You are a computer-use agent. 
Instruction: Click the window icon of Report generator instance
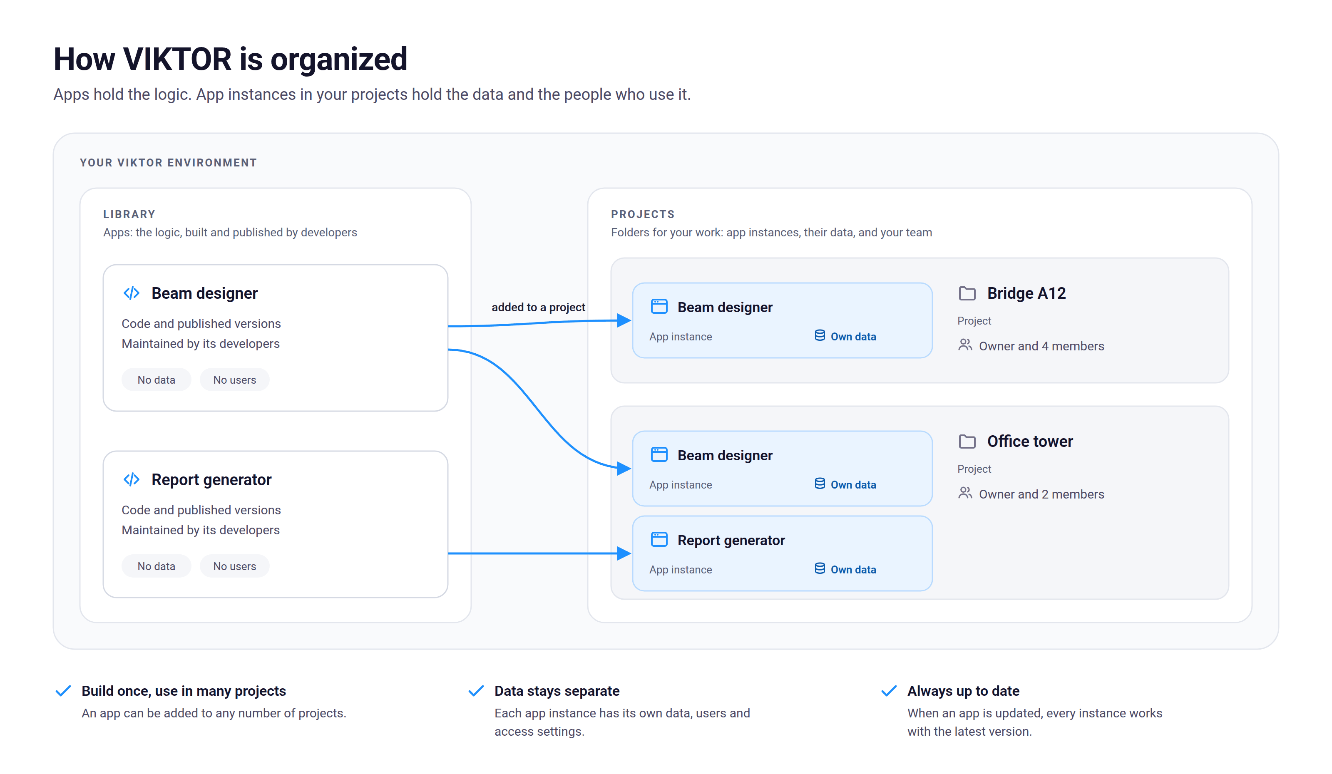click(x=659, y=539)
